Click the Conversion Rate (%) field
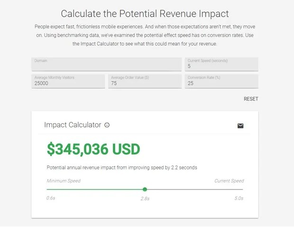The height and width of the screenshot is (227, 294). (221, 81)
